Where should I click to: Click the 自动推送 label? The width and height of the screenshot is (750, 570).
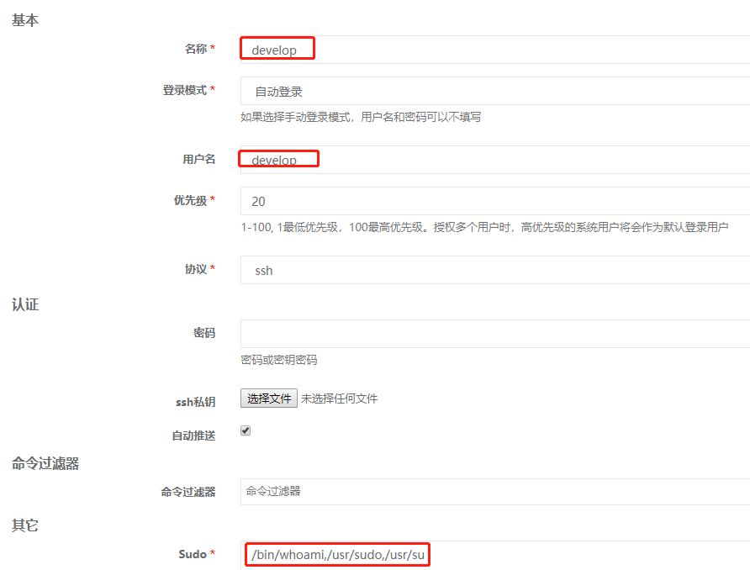point(193,435)
